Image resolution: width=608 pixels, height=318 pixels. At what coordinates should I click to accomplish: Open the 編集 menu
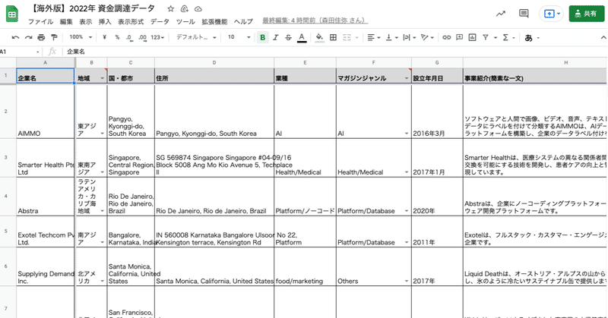point(66,21)
